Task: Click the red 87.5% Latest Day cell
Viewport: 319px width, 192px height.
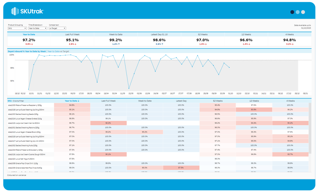Action: (x=181, y=168)
